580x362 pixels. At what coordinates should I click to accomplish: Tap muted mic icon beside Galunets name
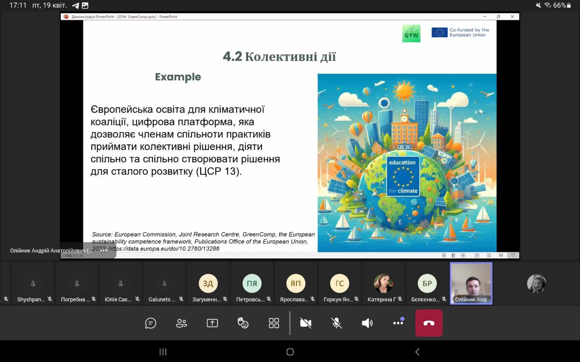(181, 299)
